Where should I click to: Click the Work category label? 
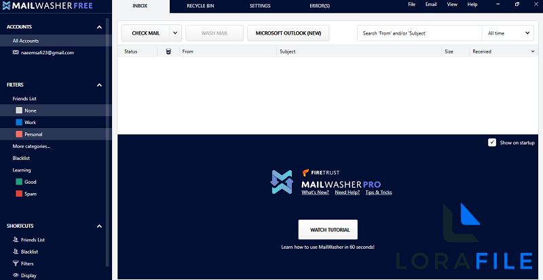tap(30, 122)
